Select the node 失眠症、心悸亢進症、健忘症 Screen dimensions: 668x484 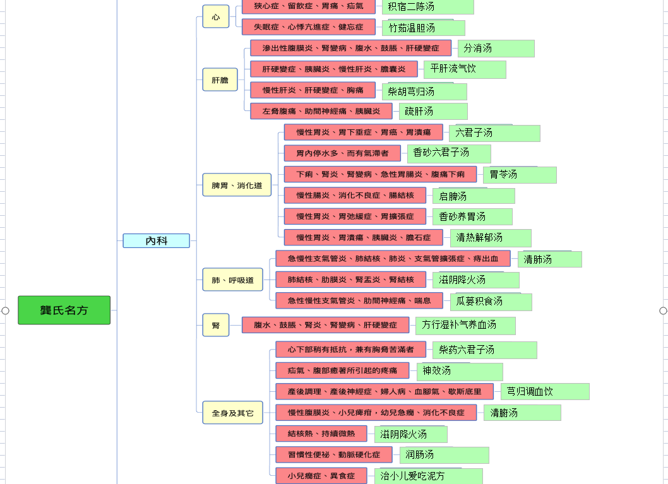click(309, 27)
